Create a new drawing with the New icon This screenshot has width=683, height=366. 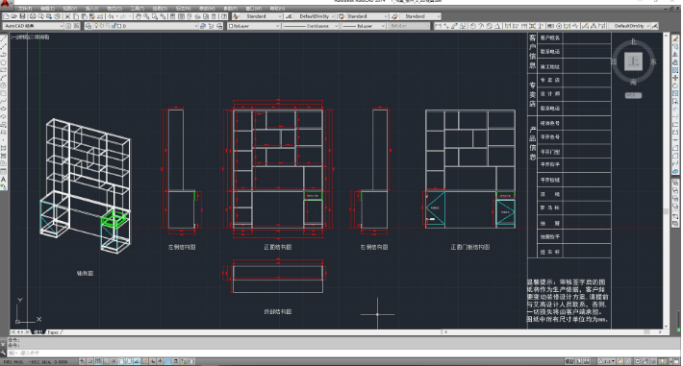[x=6, y=16]
